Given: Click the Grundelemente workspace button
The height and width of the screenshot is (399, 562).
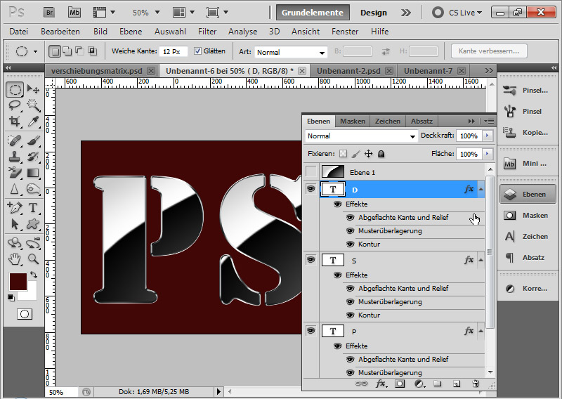Looking at the screenshot, I should pos(312,13).
